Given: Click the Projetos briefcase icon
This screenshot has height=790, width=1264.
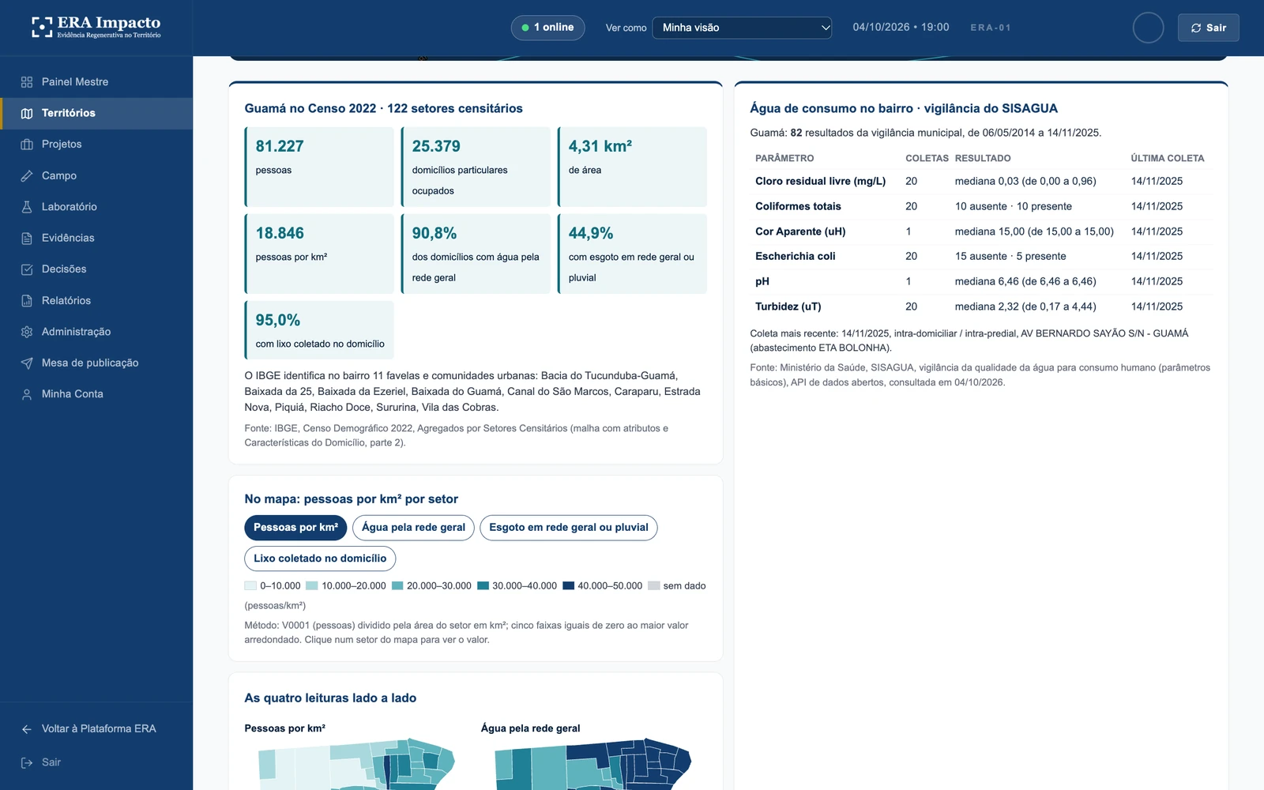Looking at the screenshot, I should click(27, 145).
